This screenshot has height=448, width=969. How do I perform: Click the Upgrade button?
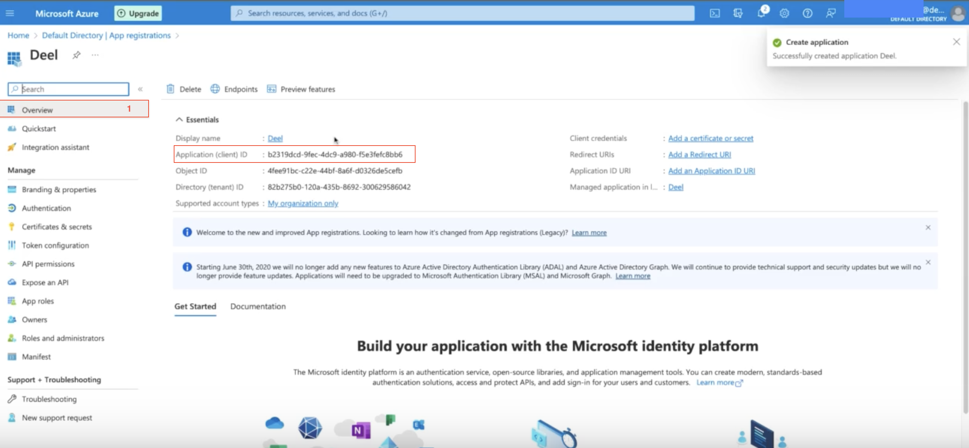(x=138, y=13)
